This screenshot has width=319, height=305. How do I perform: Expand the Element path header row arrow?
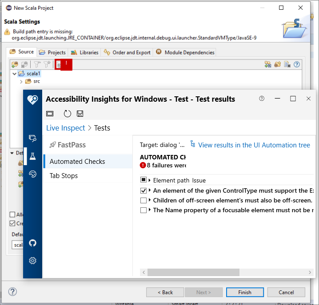point(150,180)
